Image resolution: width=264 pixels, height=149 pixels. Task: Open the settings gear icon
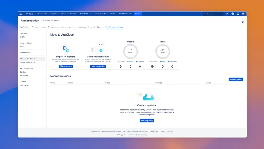[238, 14]
